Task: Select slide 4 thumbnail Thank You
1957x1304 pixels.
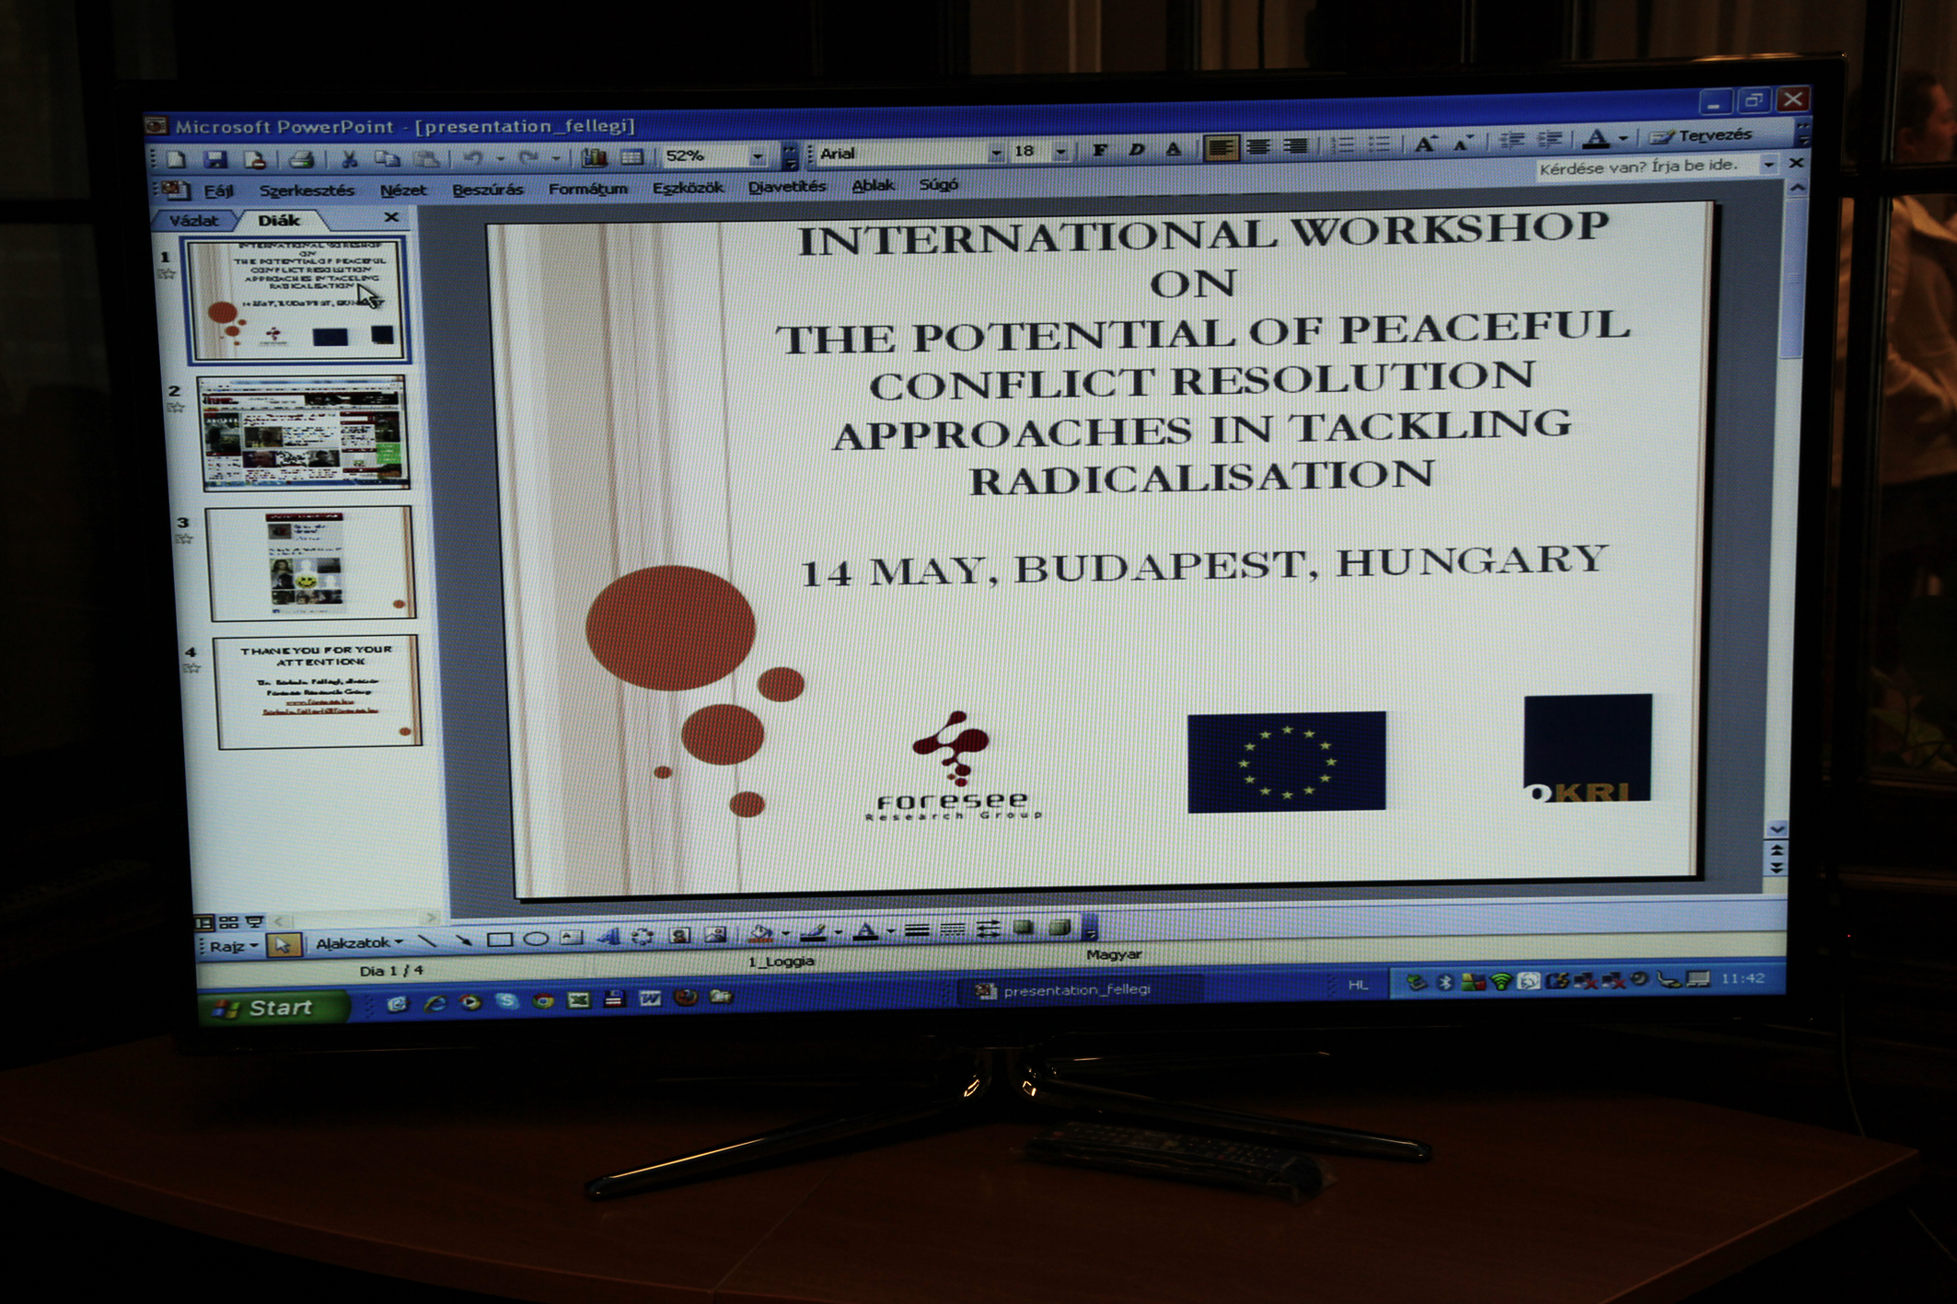Action: (317, 691)
